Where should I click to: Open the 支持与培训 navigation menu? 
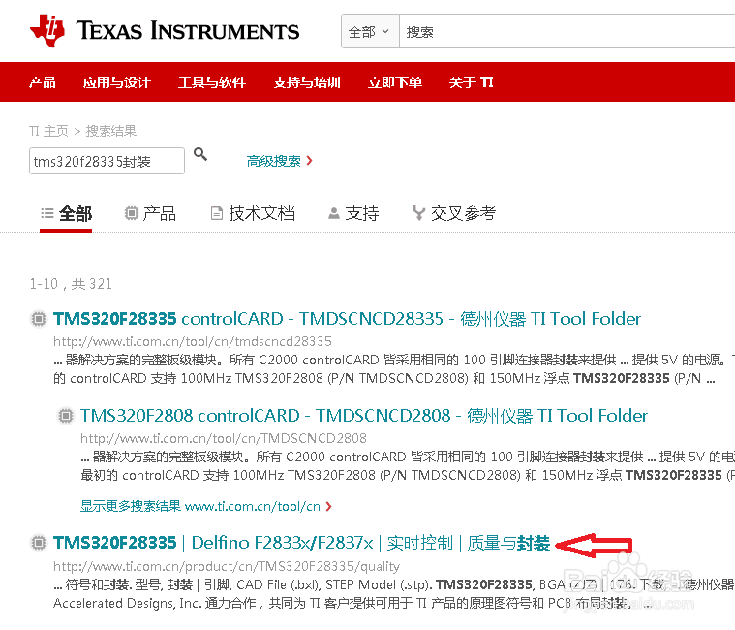[x=307, y=82]
